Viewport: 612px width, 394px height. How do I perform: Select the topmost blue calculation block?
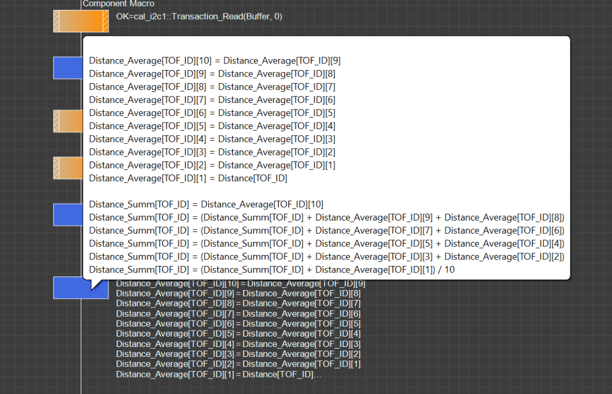[67, 67]
